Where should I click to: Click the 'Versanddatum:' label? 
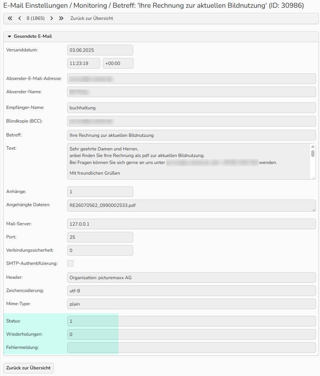22,50
